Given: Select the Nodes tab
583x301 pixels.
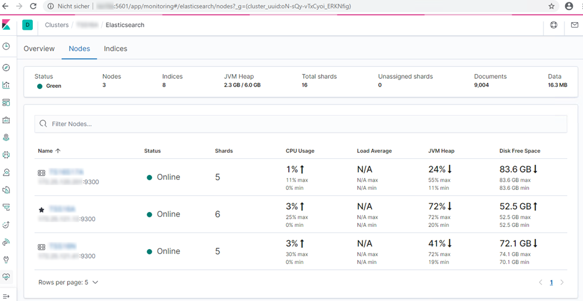Looking at the screenshot, I should [x=80, y=48].
